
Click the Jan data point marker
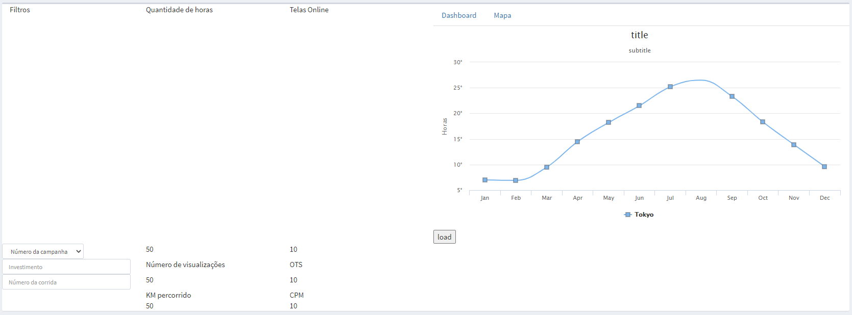pos(485,180)
